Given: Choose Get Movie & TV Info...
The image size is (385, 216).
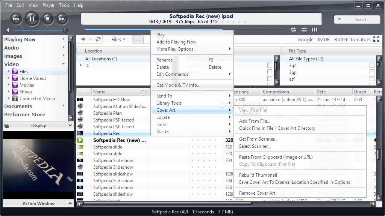Looking at the screenshot, I should (x=178, y=85).
